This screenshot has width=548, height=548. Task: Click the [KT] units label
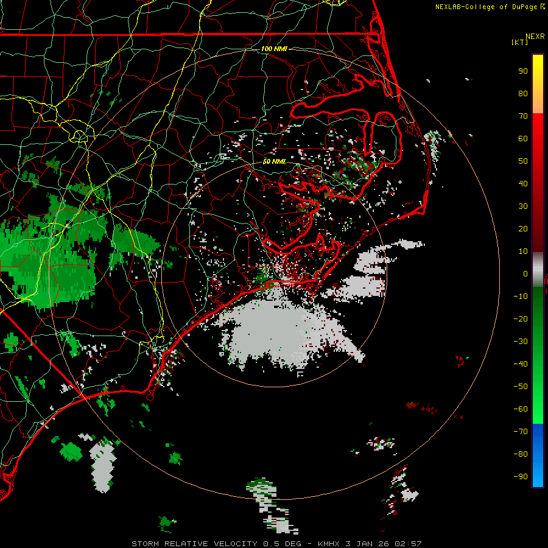(519, 42)
